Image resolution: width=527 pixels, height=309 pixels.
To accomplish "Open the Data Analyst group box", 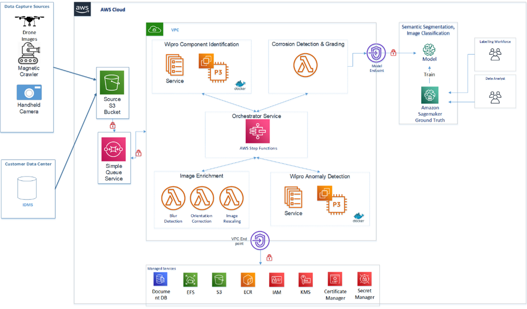I will 495,92.
